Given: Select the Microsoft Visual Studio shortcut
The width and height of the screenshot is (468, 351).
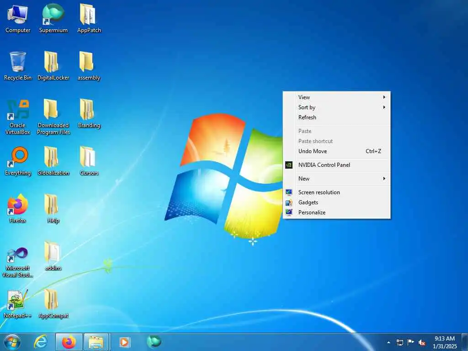Looking at the screenshot, I should point(18,263).
